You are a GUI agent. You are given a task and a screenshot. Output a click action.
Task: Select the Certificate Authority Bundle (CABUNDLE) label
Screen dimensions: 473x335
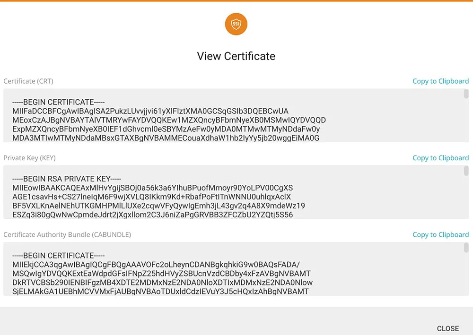67,235
